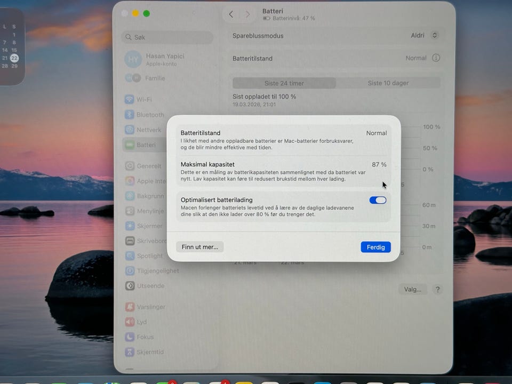Click Batteritilstand info circle icon
Viewport: 512px width, 384px height.
point(436,58)
